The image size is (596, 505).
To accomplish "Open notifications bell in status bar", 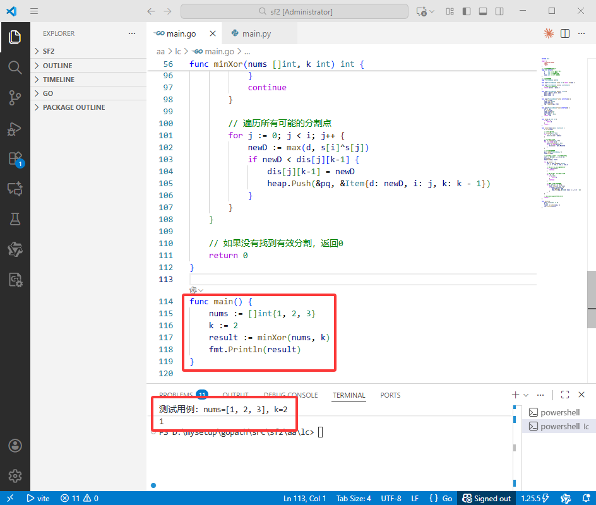I will coord(586,498).
